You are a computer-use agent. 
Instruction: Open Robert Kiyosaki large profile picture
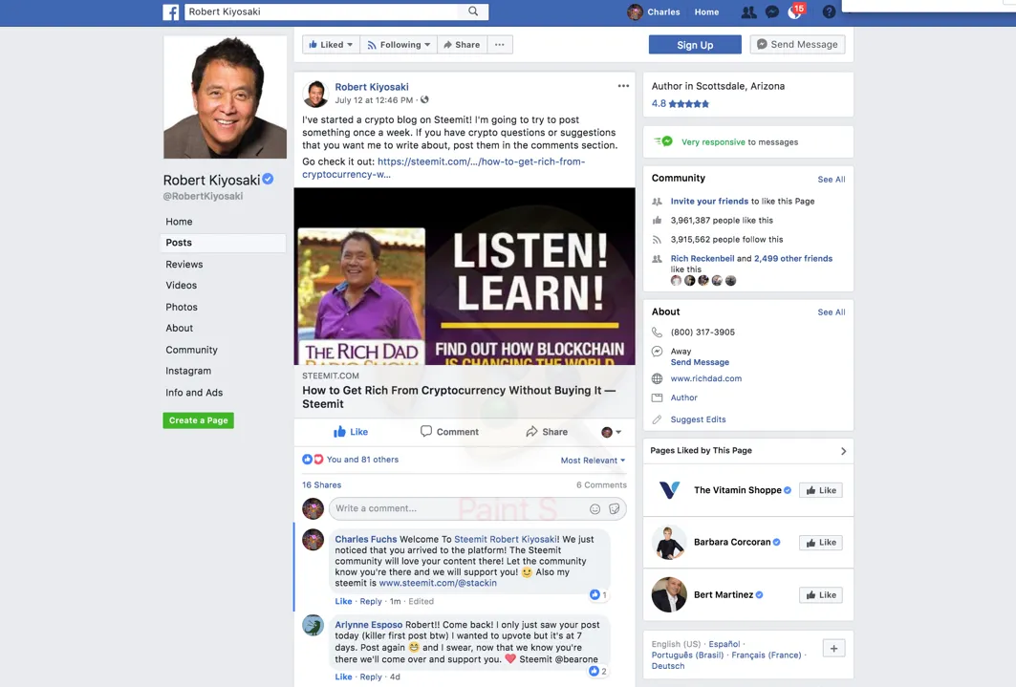point(225,97)
